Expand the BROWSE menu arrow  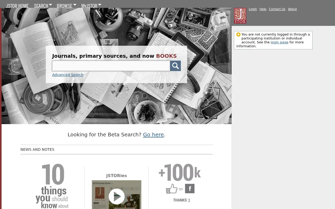point(75,5)
